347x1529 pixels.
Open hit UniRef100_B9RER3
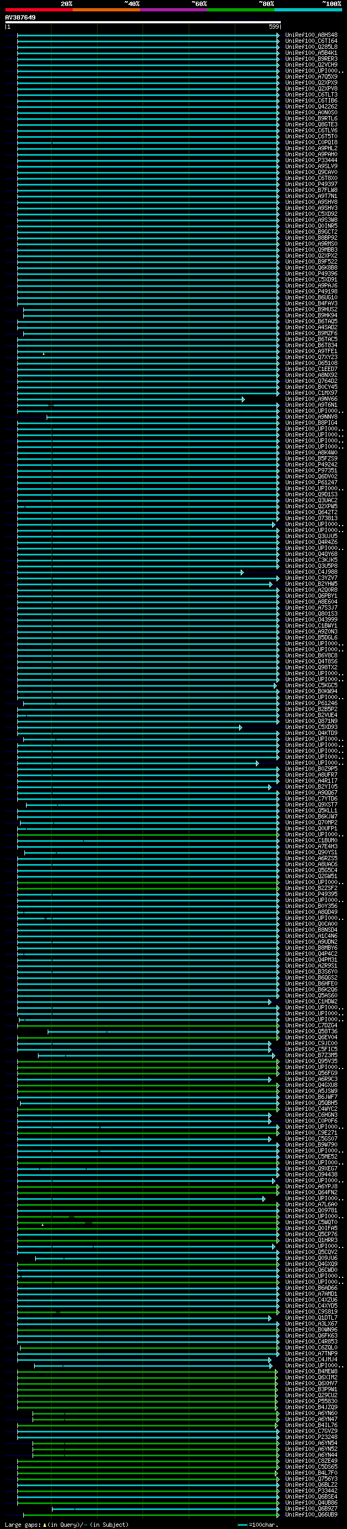tap(311, 59)
